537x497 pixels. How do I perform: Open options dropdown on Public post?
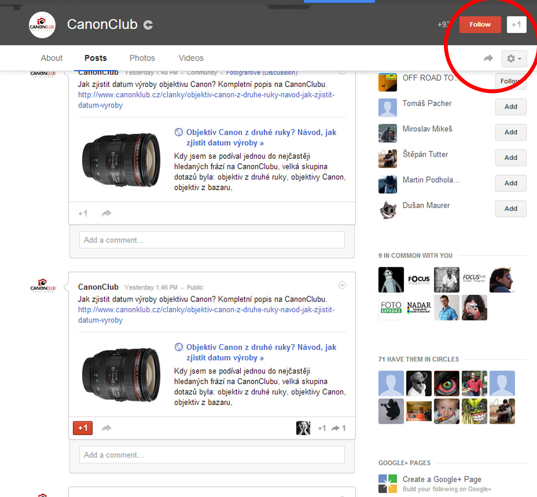click(x=342, y=285)
